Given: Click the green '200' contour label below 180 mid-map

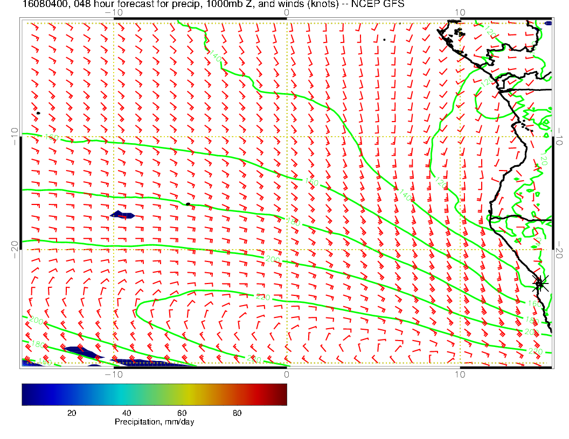Looking at the screenshot, I should coord(273,259).
